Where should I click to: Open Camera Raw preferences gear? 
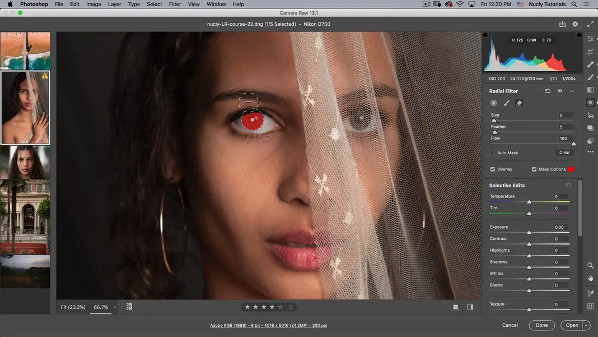[575, 24]
